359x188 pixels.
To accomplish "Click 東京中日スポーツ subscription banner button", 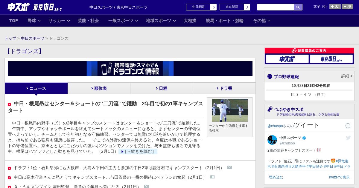I will (331, 59).
